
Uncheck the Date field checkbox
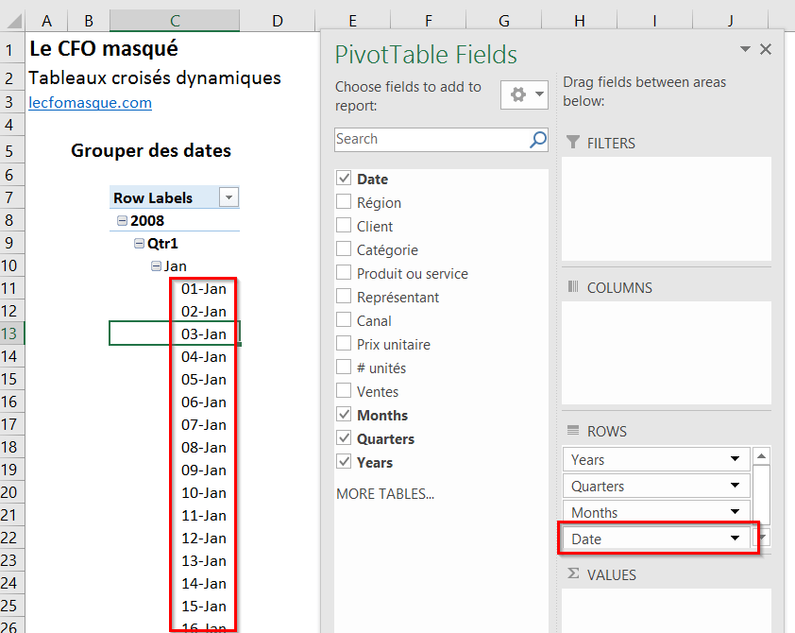[344, 179]
